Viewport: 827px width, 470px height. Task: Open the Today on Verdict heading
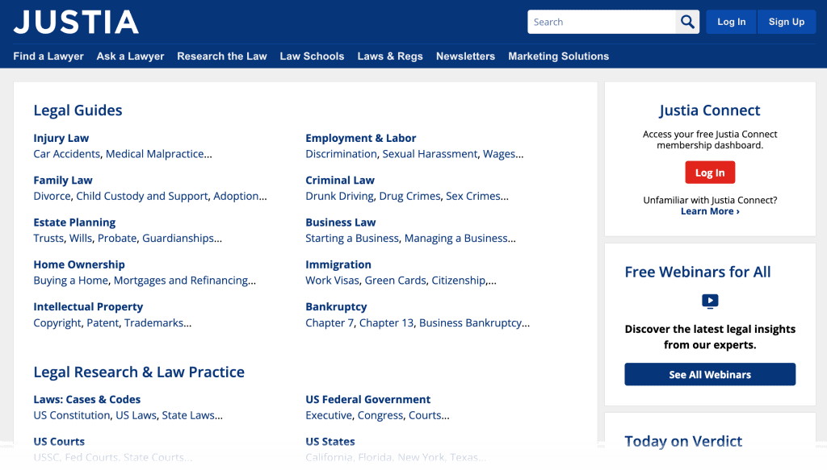(x=683, y=441)
